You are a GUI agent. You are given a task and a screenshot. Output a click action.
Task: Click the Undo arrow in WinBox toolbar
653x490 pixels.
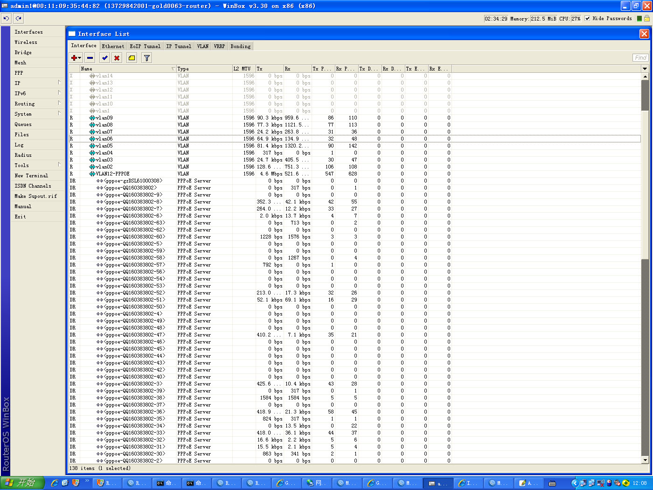click(x=6, y=18)
